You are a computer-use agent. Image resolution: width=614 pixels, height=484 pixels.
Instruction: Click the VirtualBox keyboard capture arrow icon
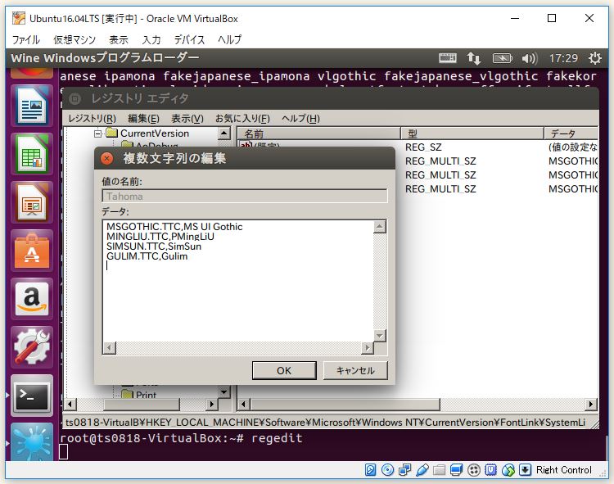525,469
